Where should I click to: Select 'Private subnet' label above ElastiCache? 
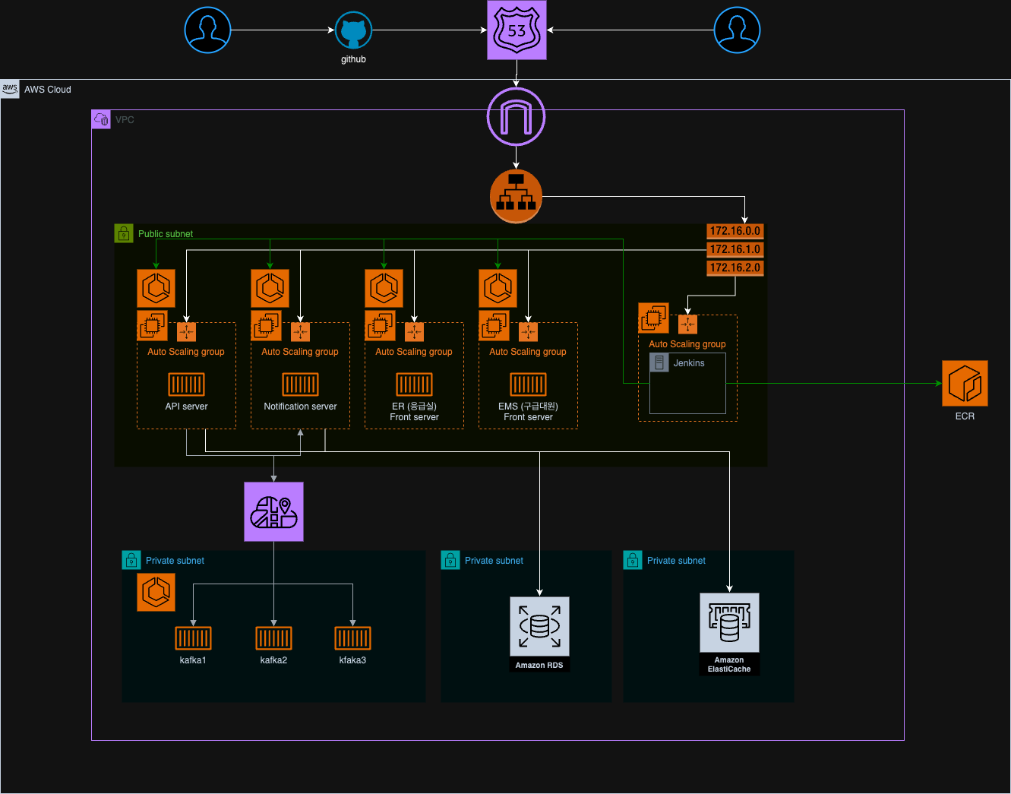click(676, 561)
